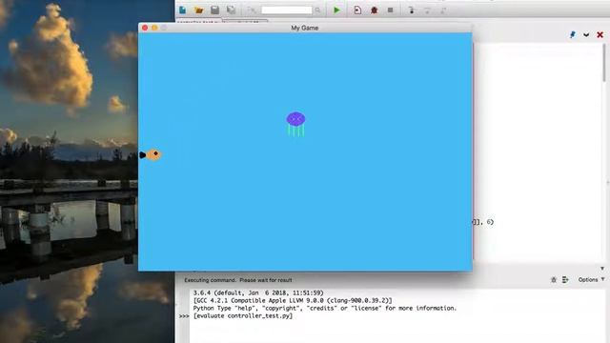Image resolution: width=610 pixels, height=343 pixels.
Task: Click the red bug debug icon
Action: 375,10
